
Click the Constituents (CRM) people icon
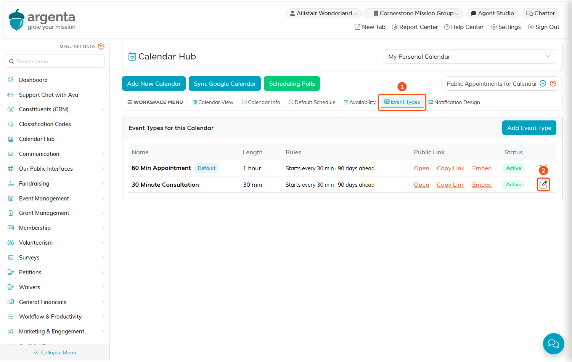pos(11,109)
